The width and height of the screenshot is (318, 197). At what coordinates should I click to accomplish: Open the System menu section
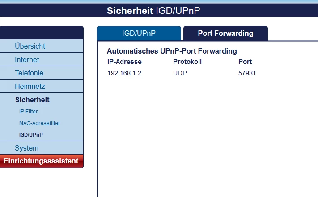[26, 148]
